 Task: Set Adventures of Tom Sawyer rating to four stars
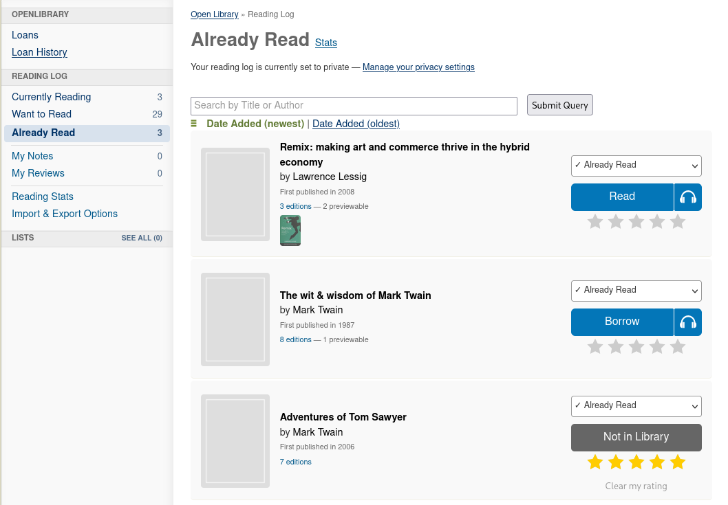657,462
